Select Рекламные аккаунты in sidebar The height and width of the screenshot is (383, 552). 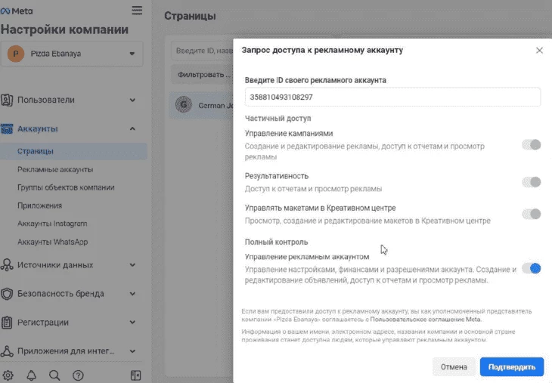(55, 169)
